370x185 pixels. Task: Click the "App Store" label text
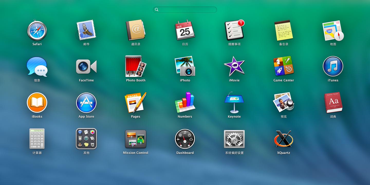pyautogui.click(x=86, y=117)
